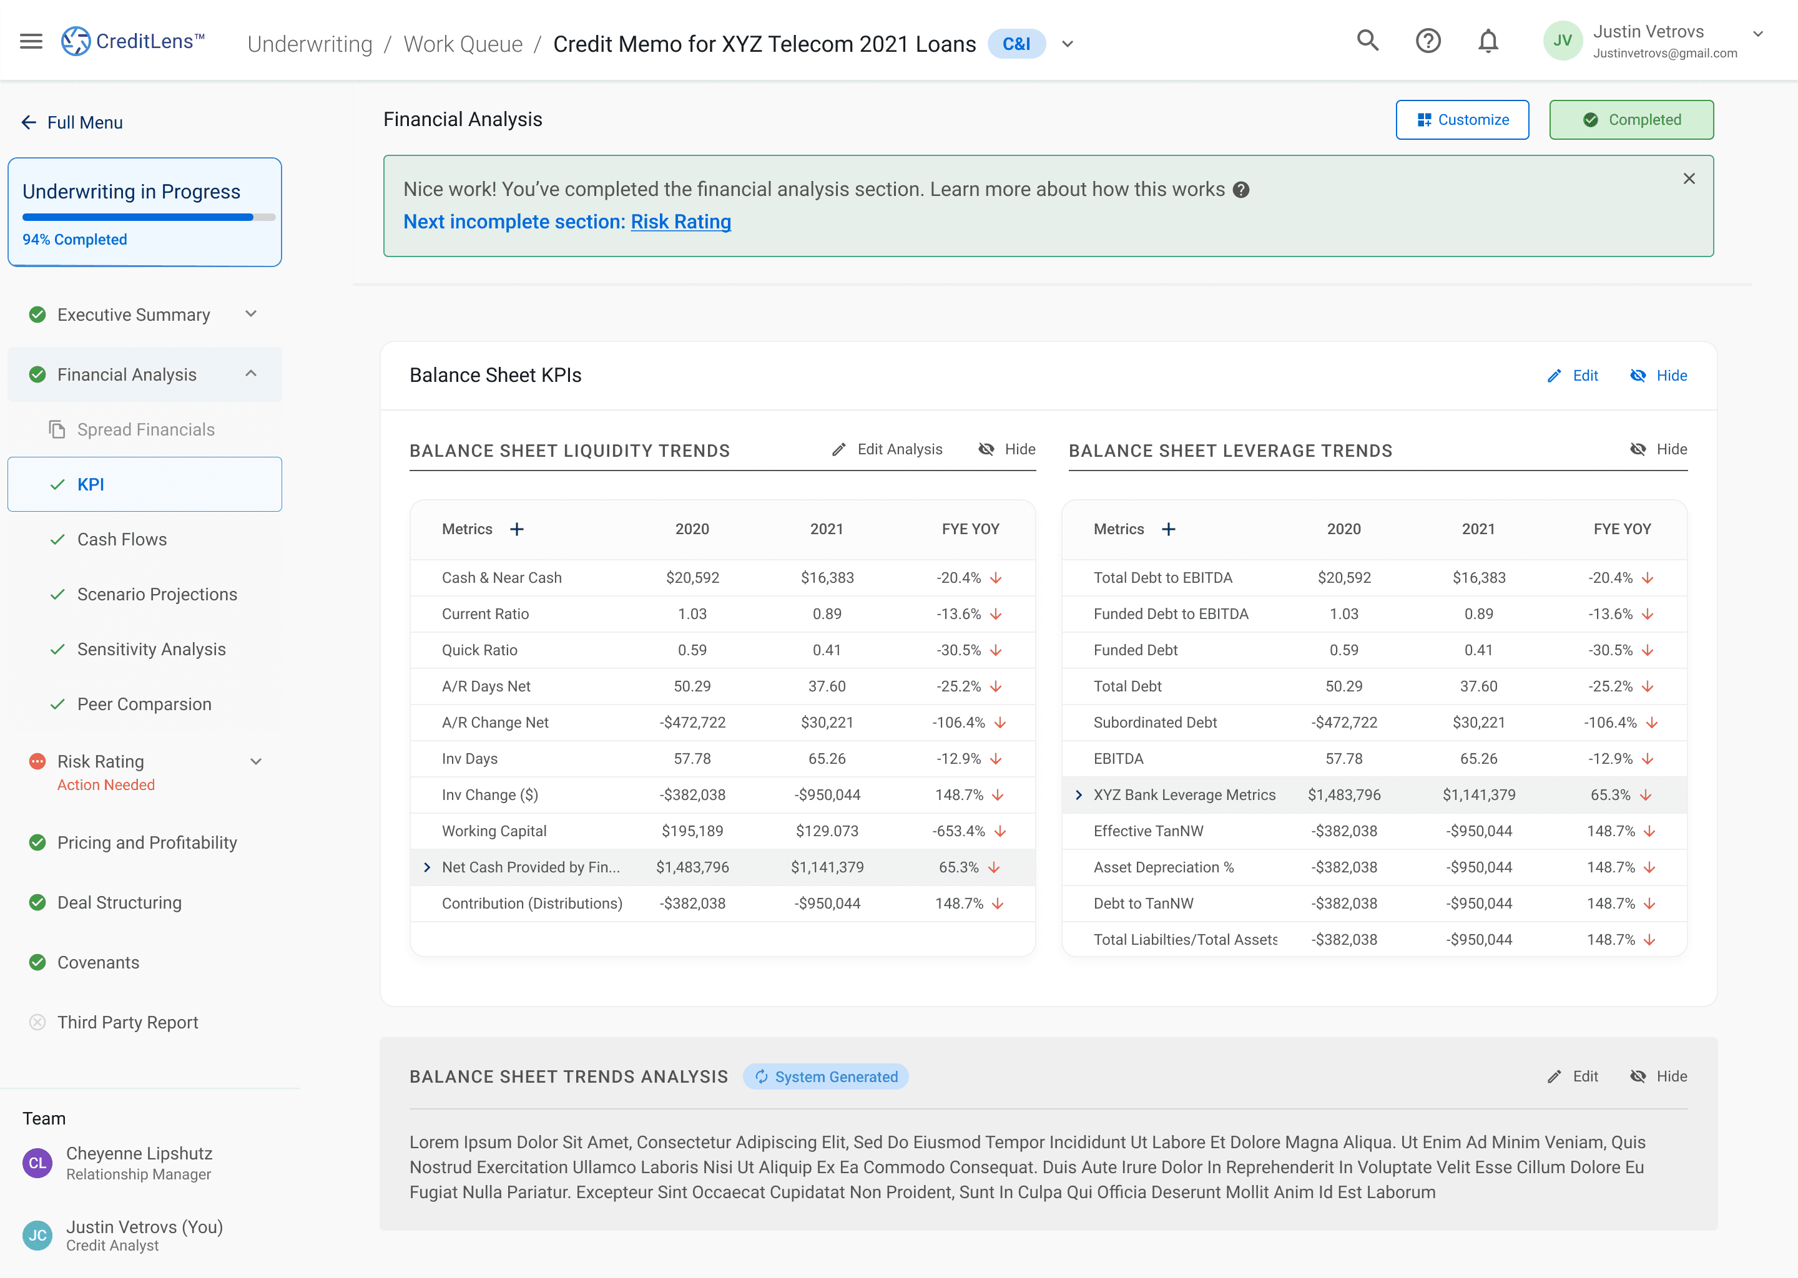Expand the Risk Rating sidebar section
Image resolution: width=1798 pixels, height=1278 pixels.
pos(256,762)
